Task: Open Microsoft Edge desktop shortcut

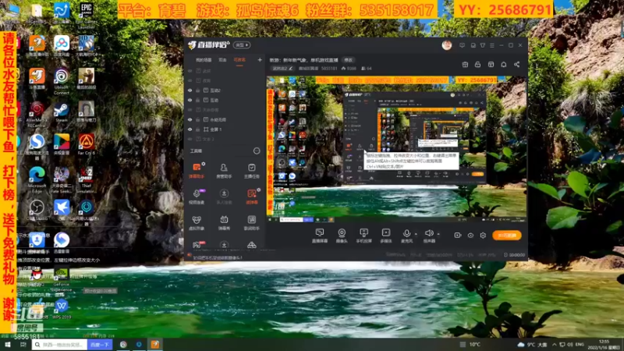Action: point(37,180)
